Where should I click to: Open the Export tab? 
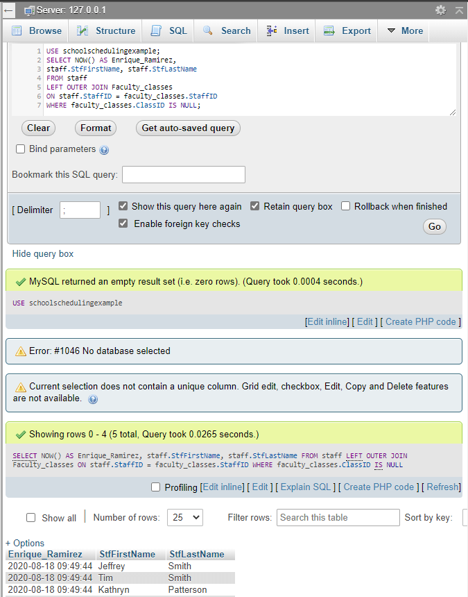click(347, 31)
